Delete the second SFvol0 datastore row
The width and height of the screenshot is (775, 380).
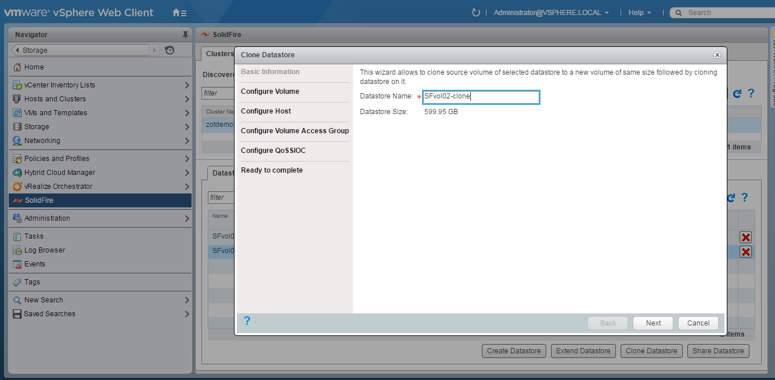tap(746, 251)
